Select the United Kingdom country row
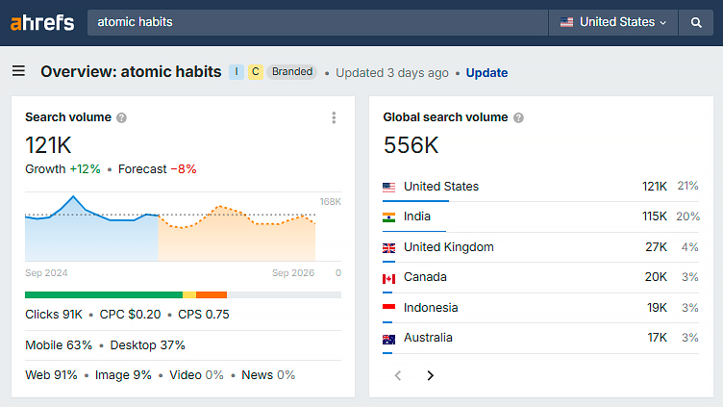This screenshot has height=407, width=723. coord(539,247)
